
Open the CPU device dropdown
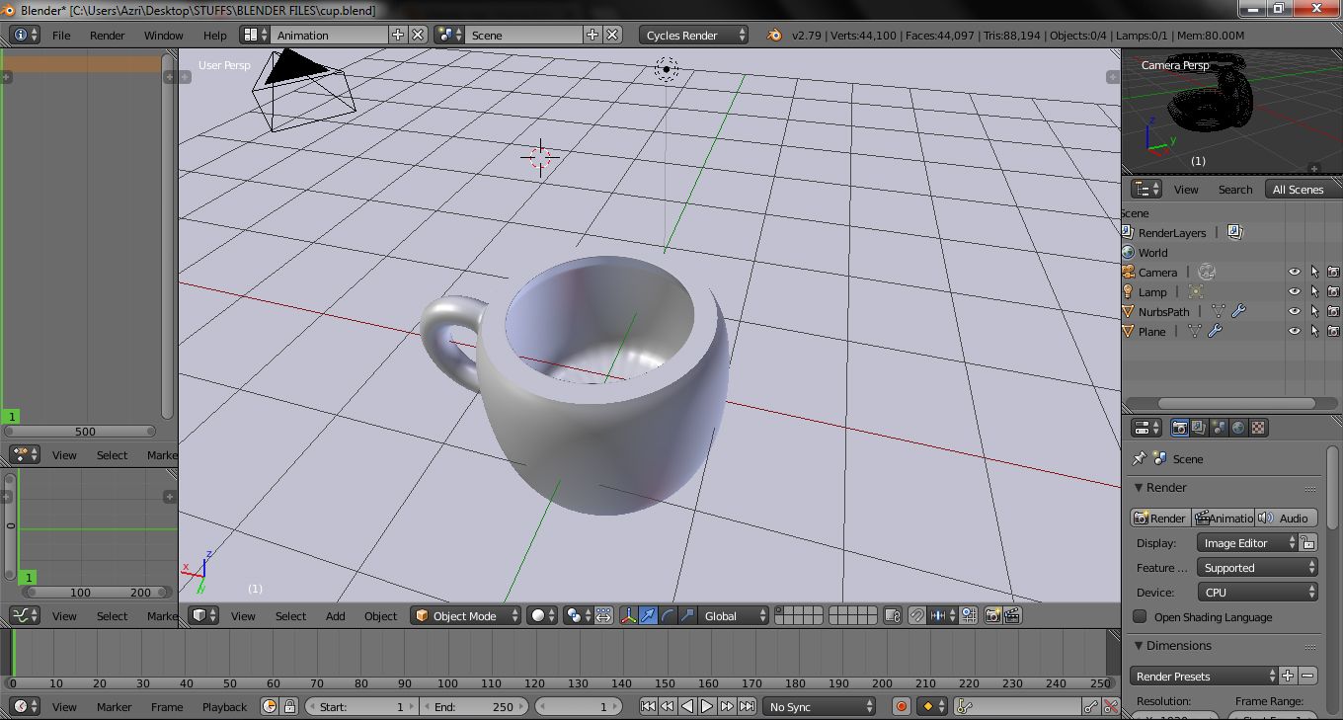[1257, 592]
